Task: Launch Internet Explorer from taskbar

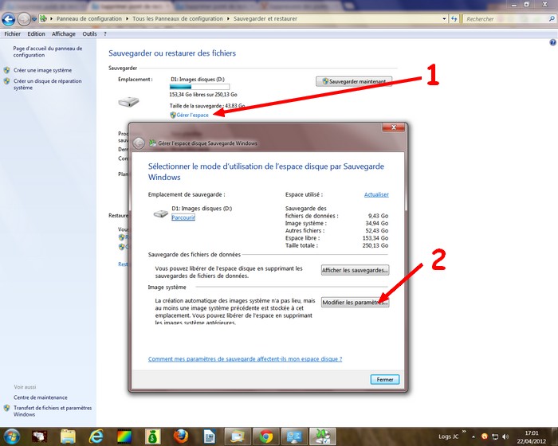Action: coord(96,436)
